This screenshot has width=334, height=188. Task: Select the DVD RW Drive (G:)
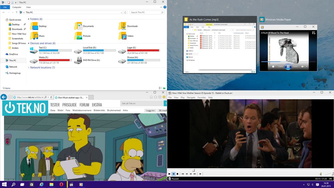click(x=87, y=60)
